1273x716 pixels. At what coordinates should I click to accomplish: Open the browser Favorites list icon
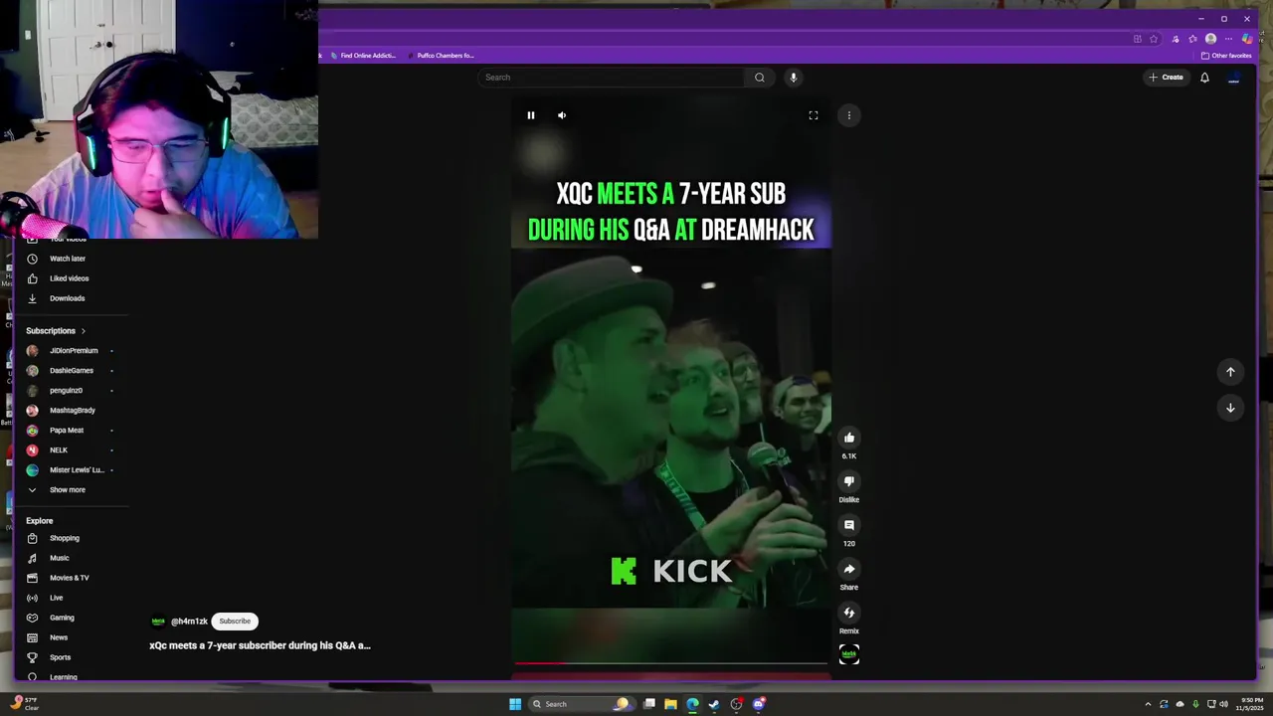point(1192,39)
